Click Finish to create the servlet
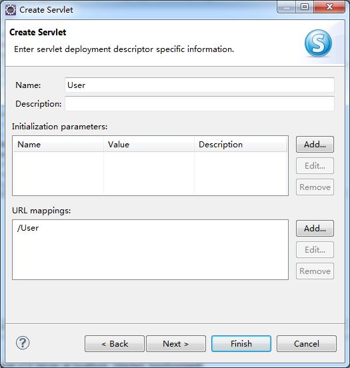 [x=241, y=343]
